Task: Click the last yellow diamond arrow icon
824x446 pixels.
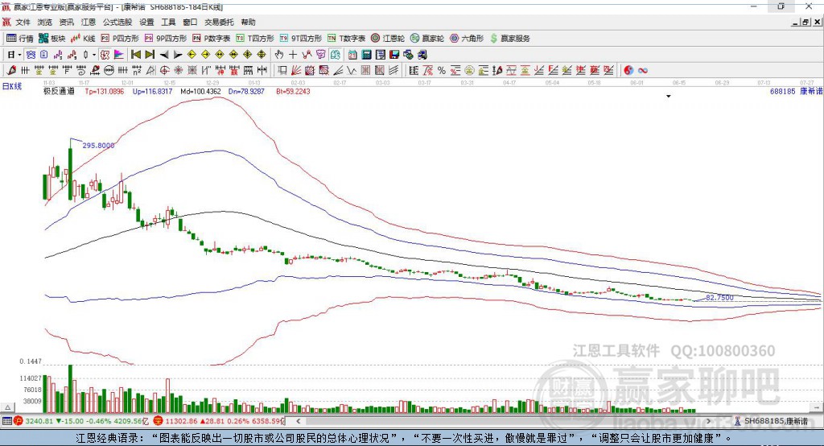Action: click(262, 54)
